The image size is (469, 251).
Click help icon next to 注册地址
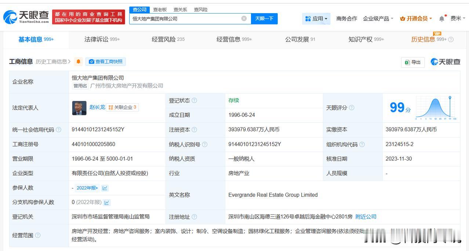click(x=194, y=217)
